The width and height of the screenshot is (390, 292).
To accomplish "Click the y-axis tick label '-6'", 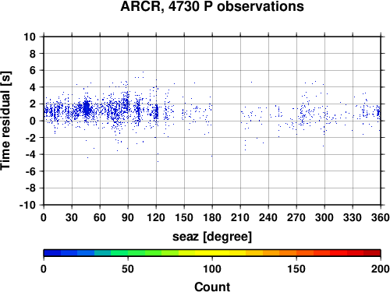I will point(30,171).
